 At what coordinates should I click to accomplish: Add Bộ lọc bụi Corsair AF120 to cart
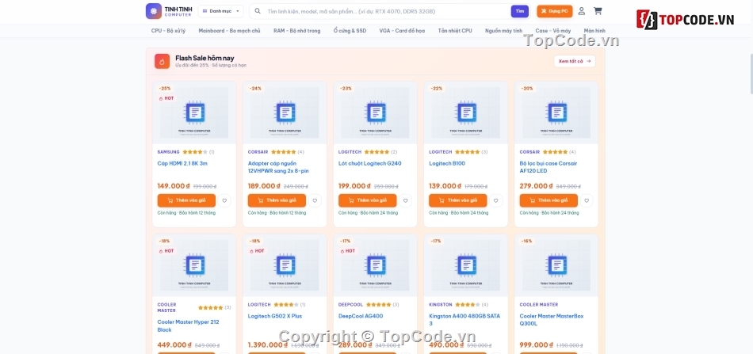[x=549, y=200]
